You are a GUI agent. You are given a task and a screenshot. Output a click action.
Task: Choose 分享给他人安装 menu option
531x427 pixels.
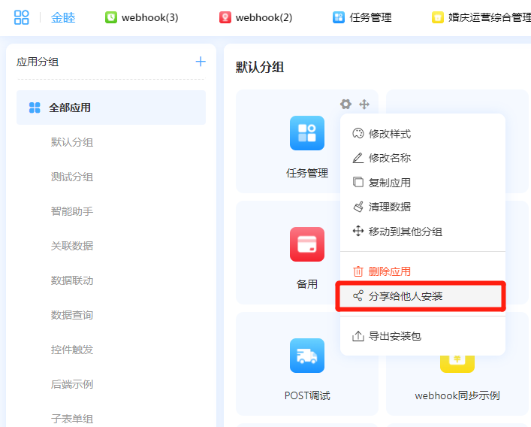point(406,296)
